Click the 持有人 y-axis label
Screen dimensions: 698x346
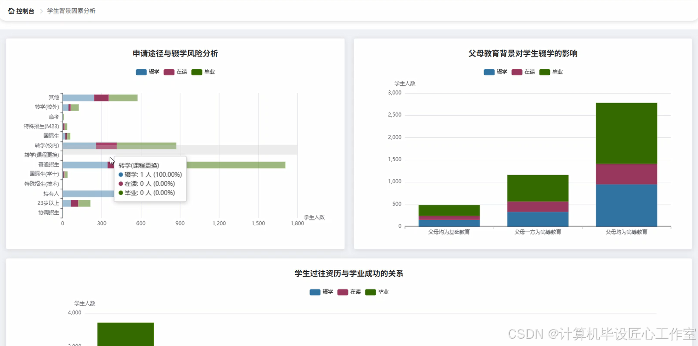[x=51, y=193]
